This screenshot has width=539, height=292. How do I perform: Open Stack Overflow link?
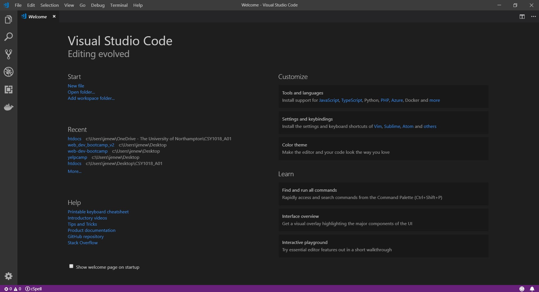[83, 243]
